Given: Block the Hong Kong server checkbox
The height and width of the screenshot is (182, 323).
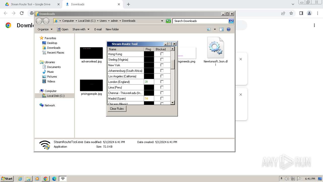Looking at the screenshot, I should (x=162, y=54).
